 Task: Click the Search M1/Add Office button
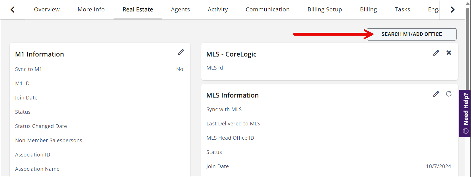pyautogui.click(x=412, y=34)
